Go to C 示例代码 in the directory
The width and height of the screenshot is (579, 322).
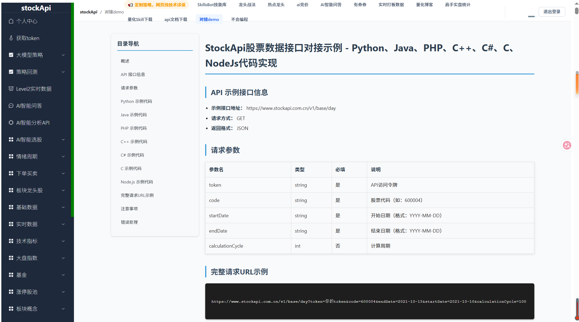click(x=131, y=168)
